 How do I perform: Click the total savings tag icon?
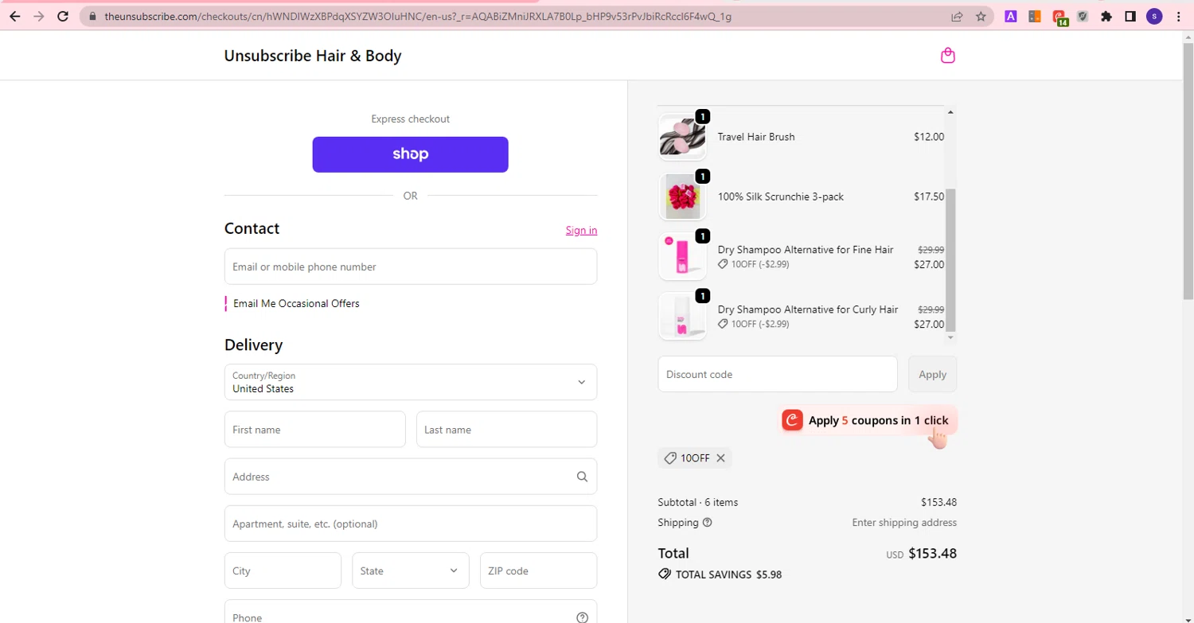click(x=664, y=574)
